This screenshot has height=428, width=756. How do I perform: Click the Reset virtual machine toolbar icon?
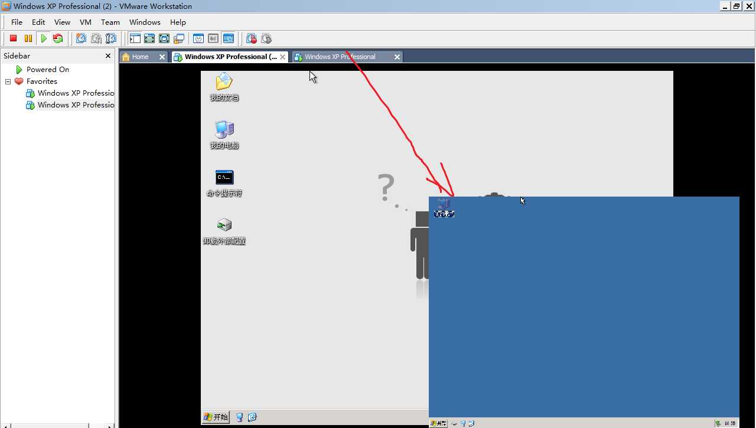58,38
